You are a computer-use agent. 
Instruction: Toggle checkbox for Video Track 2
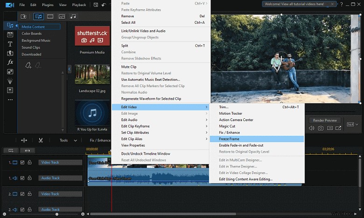[22, 194]
